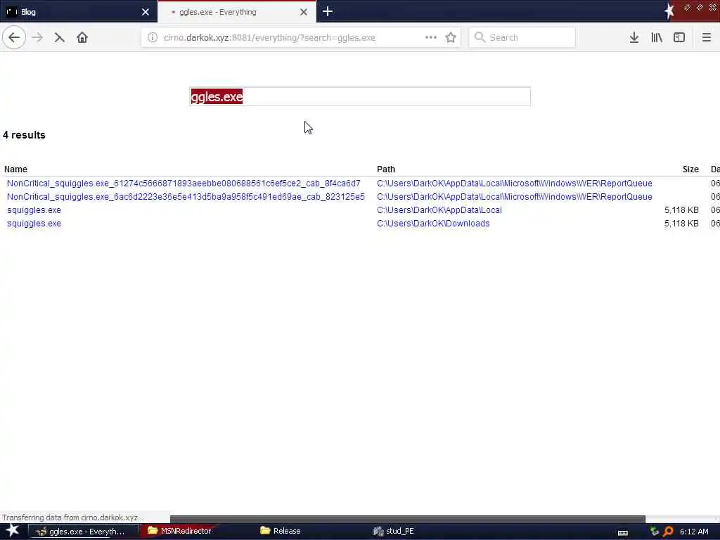720x540 pixels.
Task: Open C:\Users\DarkOK\AppData\Local path link
Action: tap(439, 210)
